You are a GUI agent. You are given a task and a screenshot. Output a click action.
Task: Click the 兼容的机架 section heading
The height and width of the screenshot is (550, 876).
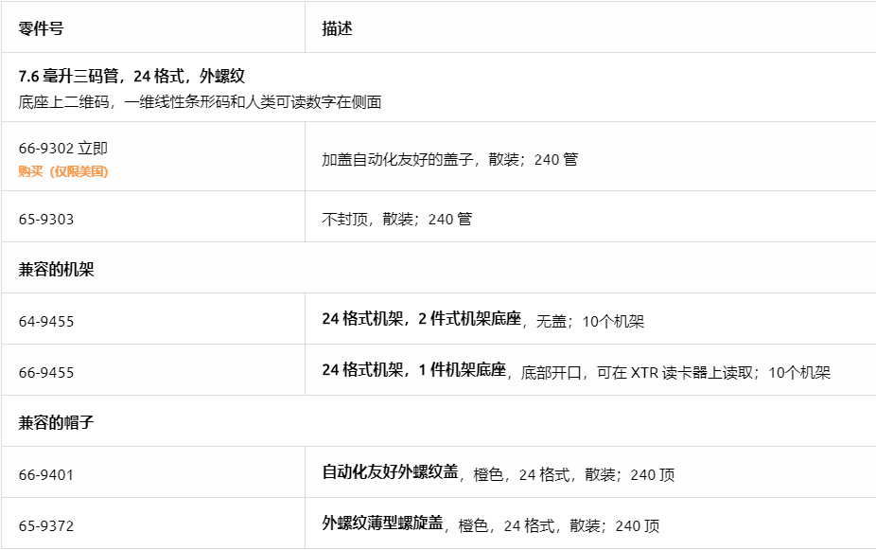[x=57, y=270]
